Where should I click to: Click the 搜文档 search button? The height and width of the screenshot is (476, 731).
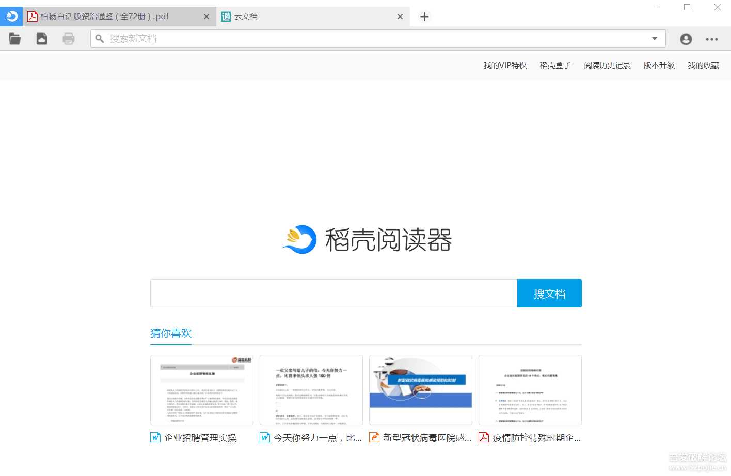(x=549, y=293)
